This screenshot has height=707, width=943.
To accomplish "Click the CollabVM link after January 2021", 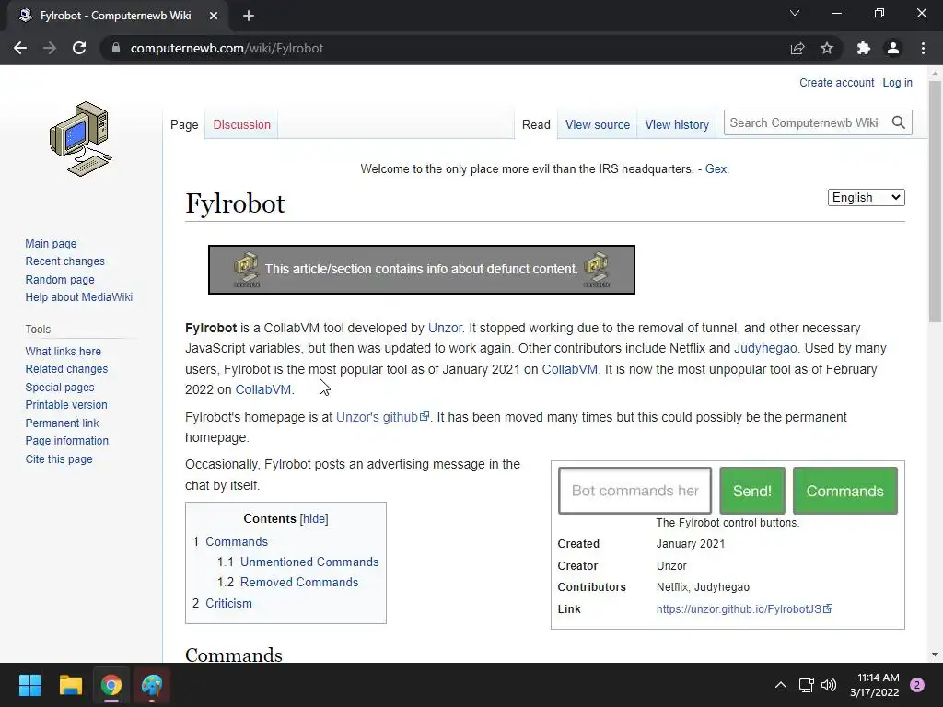I will [x=569, y=369].
